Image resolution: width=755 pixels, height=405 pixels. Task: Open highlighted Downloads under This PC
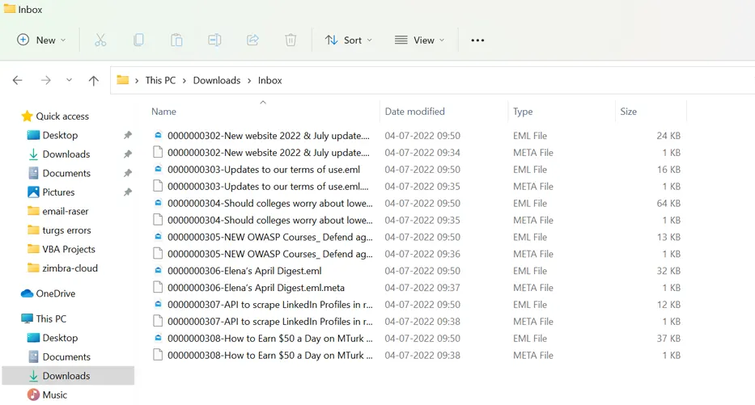(x=68, y=376)
